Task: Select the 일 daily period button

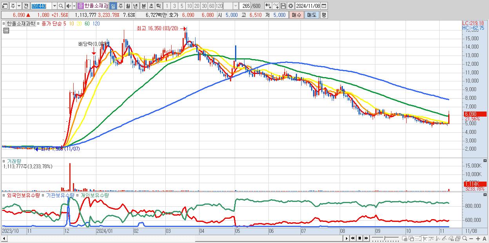Action: tap(113, 6)
